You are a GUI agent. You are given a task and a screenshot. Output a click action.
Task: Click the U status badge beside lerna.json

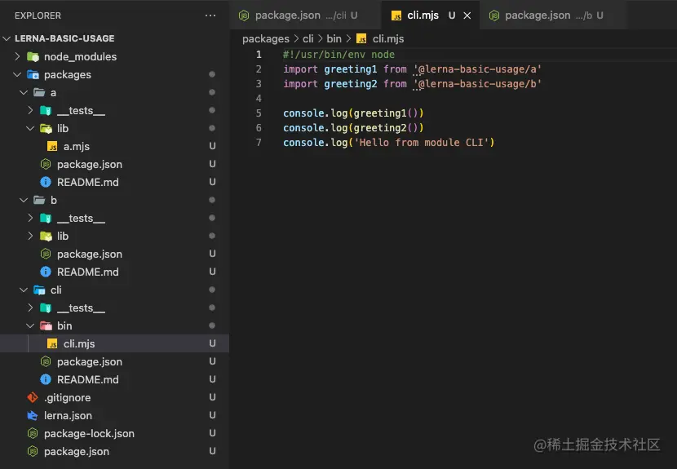tap(212, 415)
